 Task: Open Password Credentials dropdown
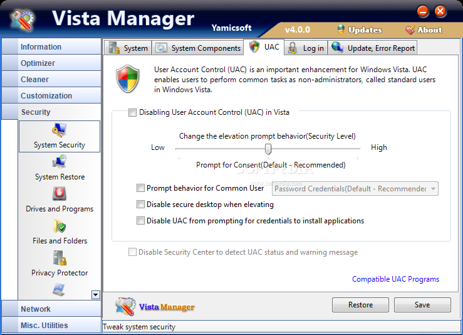355,189
